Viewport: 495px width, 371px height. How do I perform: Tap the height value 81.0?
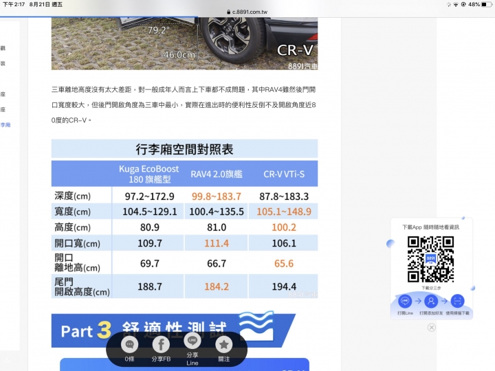pos(217,227)
